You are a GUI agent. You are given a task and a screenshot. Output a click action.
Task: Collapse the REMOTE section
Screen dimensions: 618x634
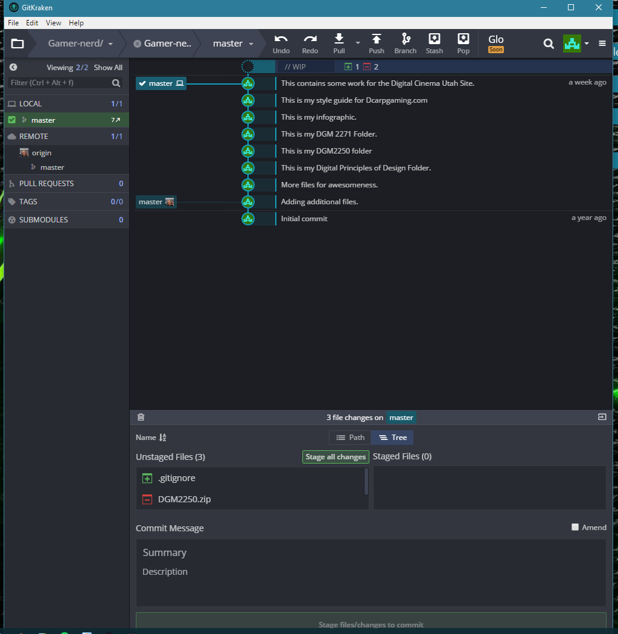[66, 136]
